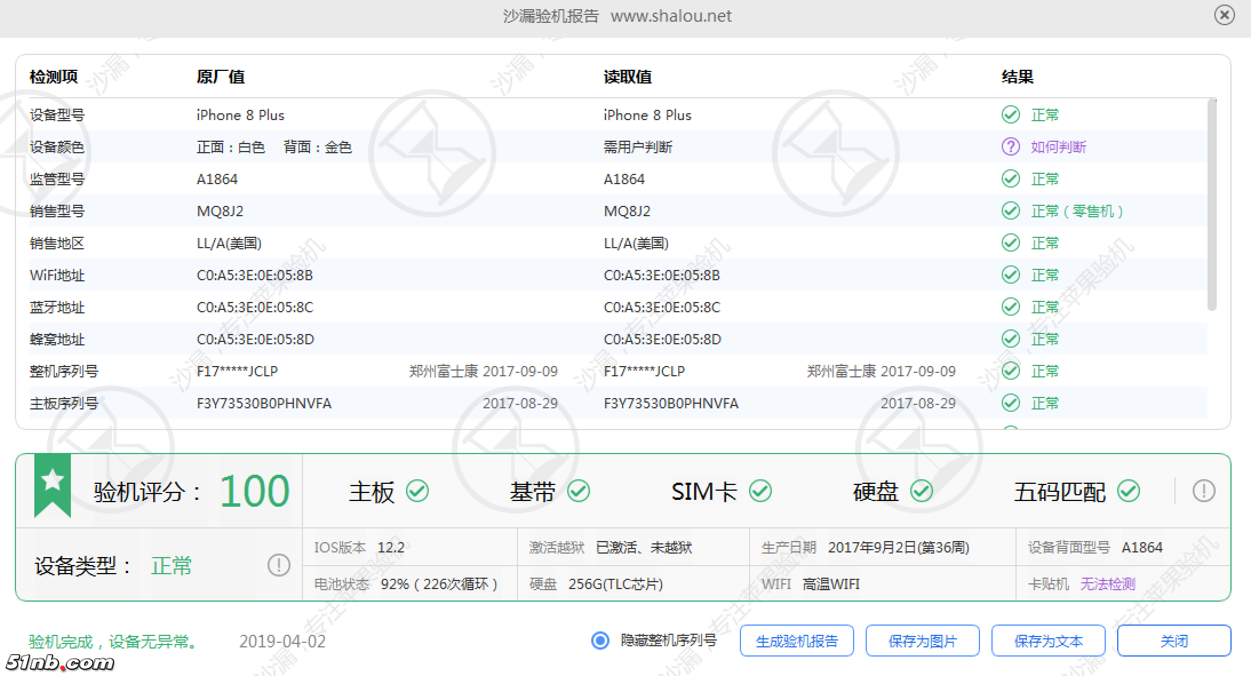Toggle the check mark on 销售地区 row
Viewport: 1251px width, 676px height.
pyautogui.click(x=1010, y=242)
